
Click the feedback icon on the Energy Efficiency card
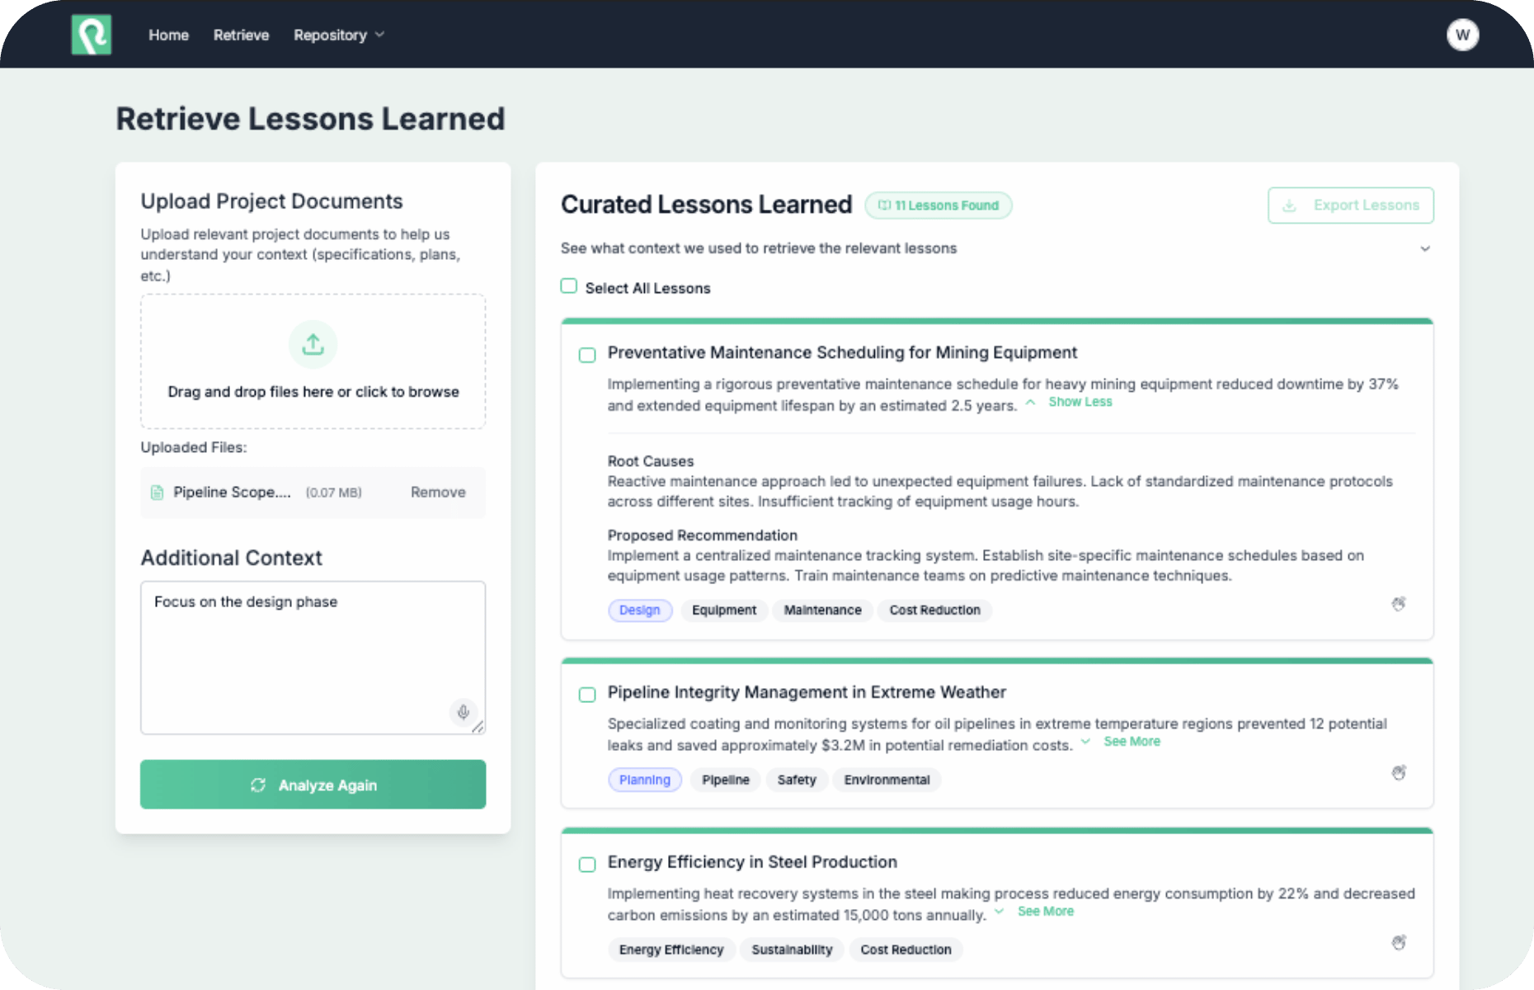pyautogui.click(x=1399, y=943)
